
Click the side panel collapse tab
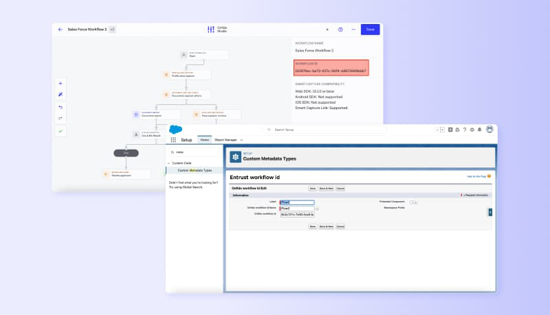click(x=490, y=212)
